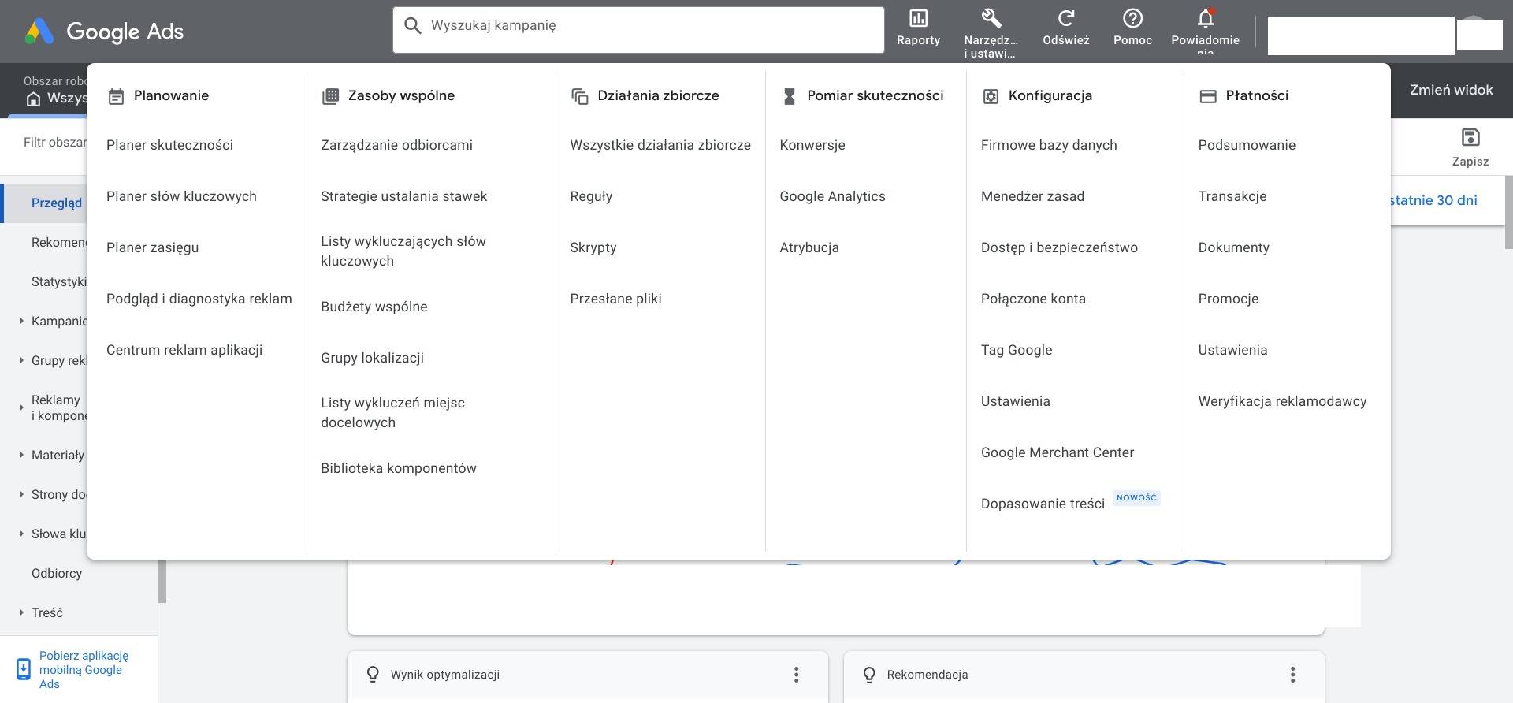Image resolution: width=1513 pixels, height=703 pixels.
Task: Expand Słowa kluczowe sidebar item
Action: 21,534
